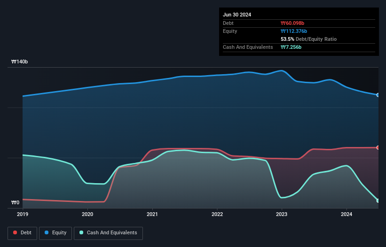386x247 pixels.
Task: Click the 2021 x-axis label
Action: [x=152, y=214]
